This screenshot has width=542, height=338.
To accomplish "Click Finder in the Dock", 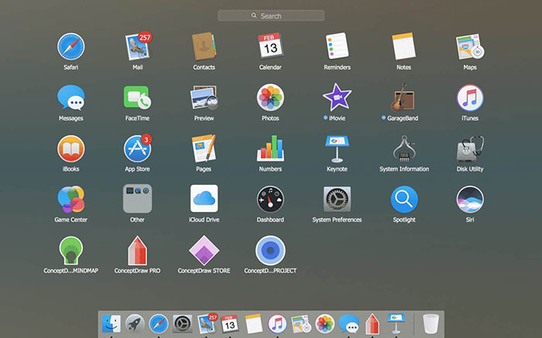I will tap(111, 323).
